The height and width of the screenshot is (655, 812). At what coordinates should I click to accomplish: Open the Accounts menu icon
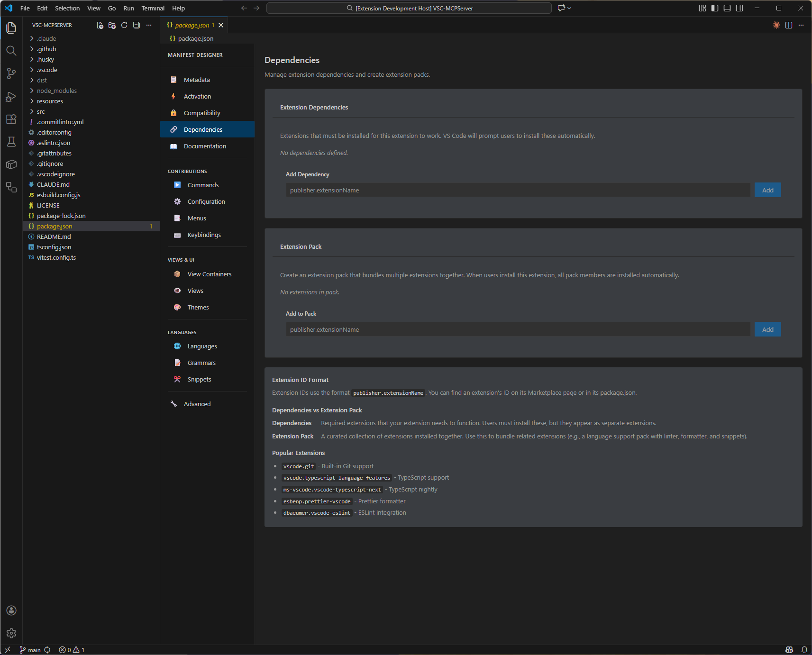tap(11, 610)
